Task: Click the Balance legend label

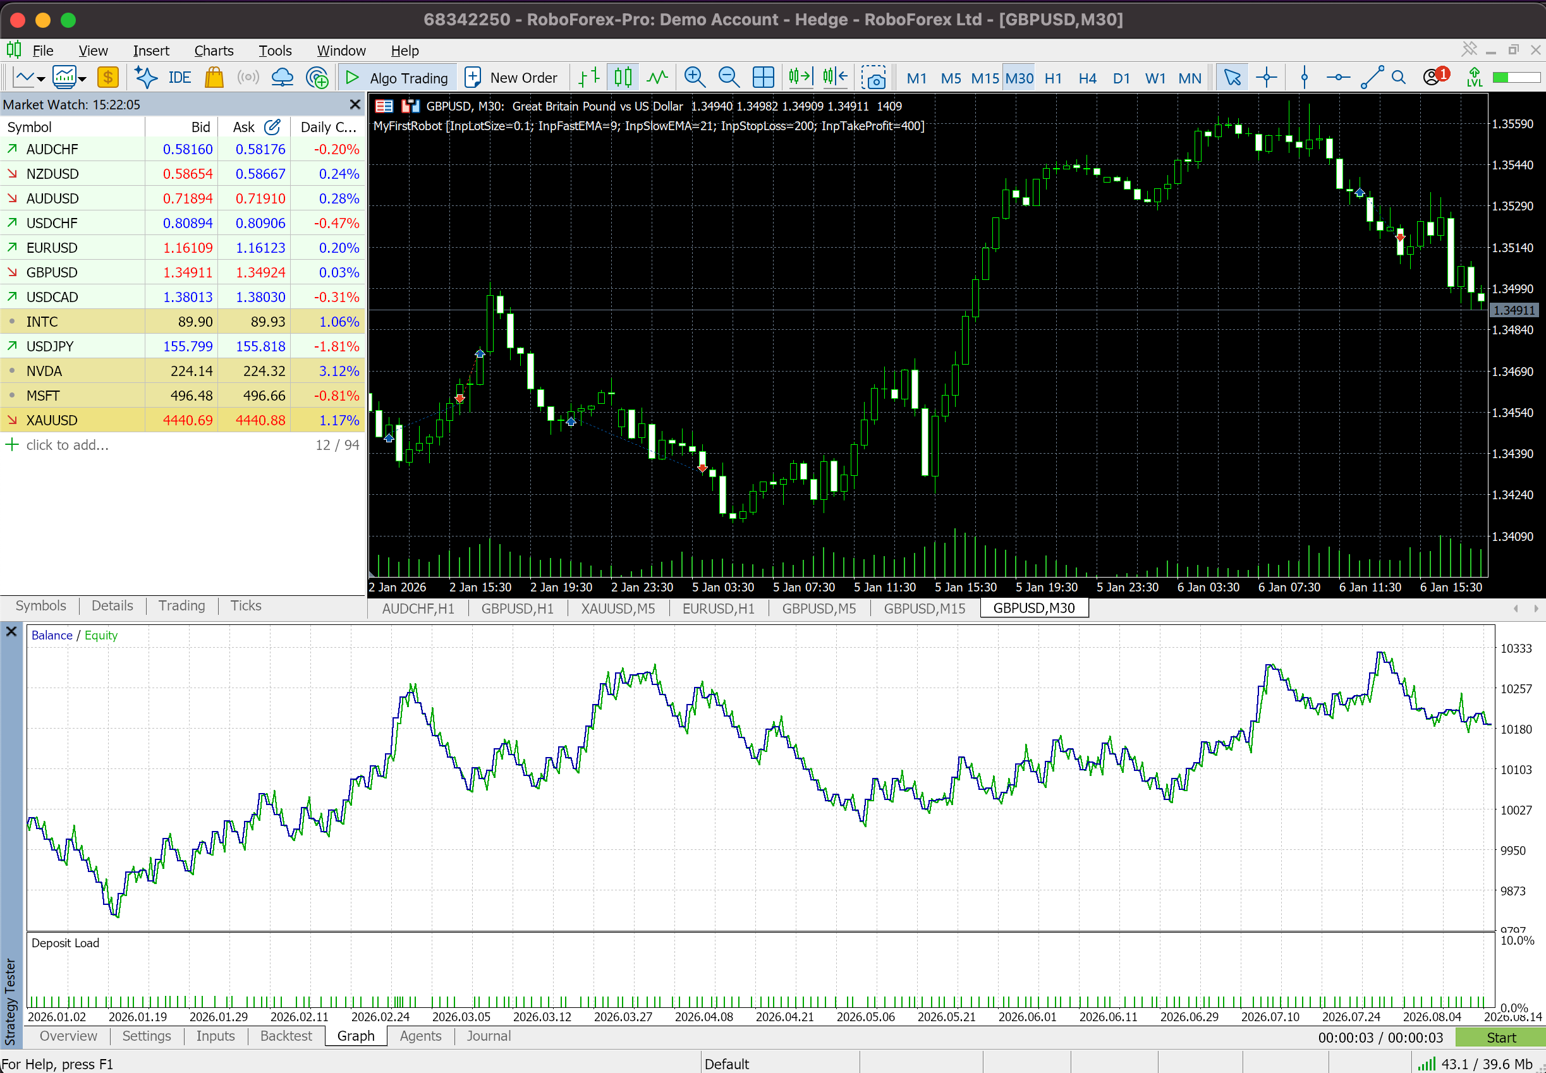Action: pyautogui.click(x=52, y=635)
